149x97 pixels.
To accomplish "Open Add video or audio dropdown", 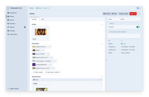I will tap(53, 72).
